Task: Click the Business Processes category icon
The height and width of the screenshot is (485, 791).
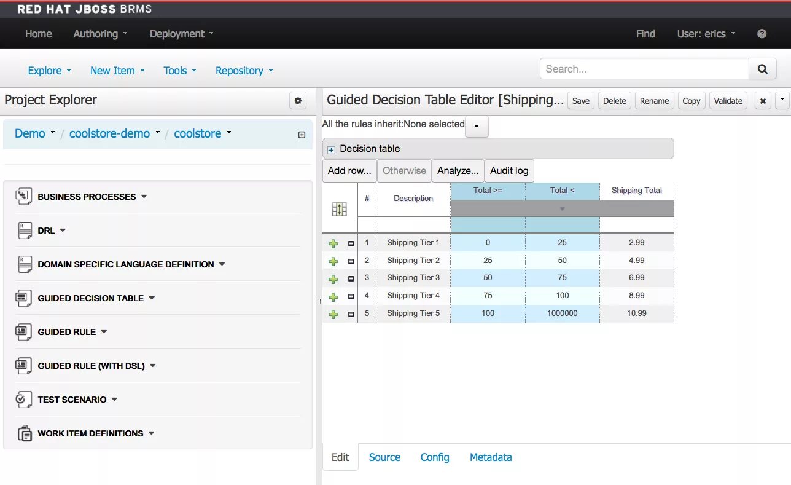Action: coord(23,197)
